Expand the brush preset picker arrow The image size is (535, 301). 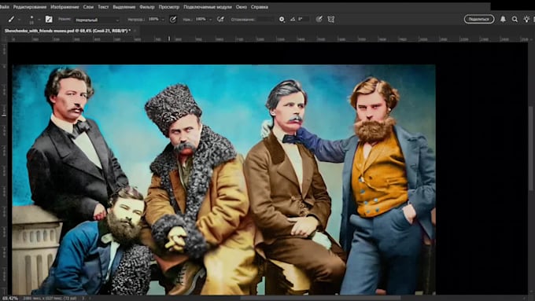pyautogui.click(x=39, y=20)
